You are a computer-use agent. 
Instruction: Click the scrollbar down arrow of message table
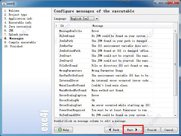pos(176,115)
